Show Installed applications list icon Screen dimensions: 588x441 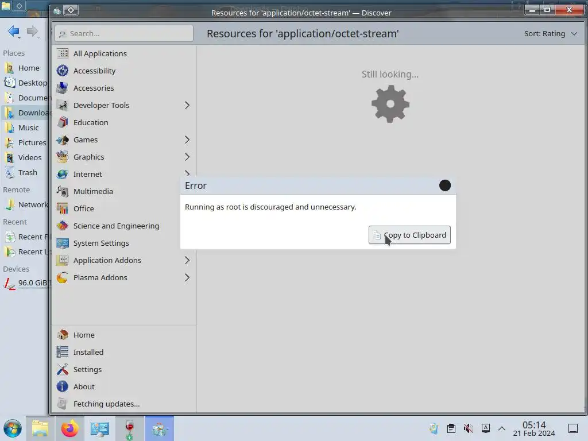tap(63, 352)
